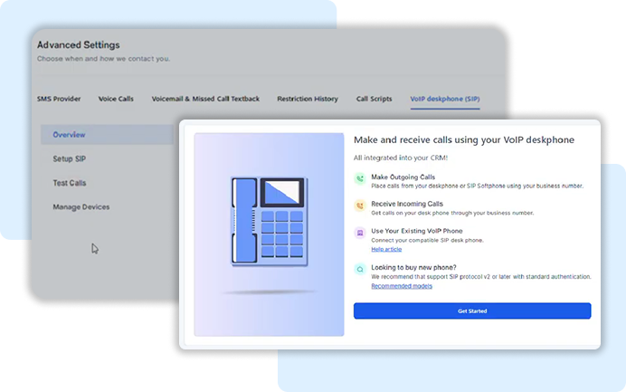Click the orange Receive Incoming Calls icon

coord(360,206)
